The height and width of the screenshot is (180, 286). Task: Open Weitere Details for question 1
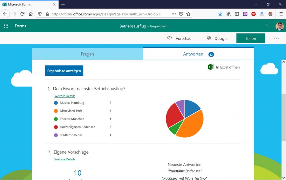[65, 96]
